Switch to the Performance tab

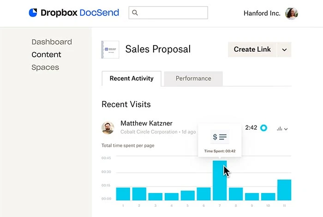(x=193, y=78)
